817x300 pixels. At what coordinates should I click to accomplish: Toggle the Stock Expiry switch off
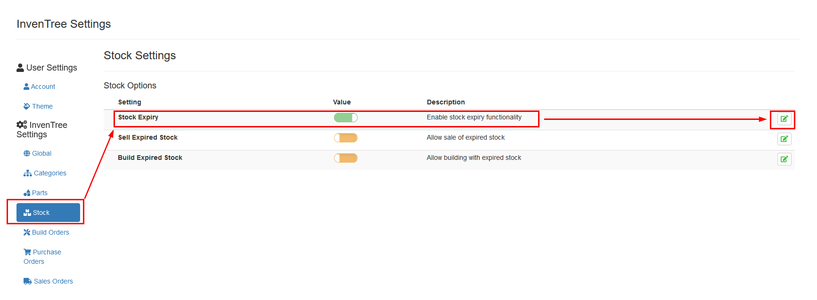[345, 118]
